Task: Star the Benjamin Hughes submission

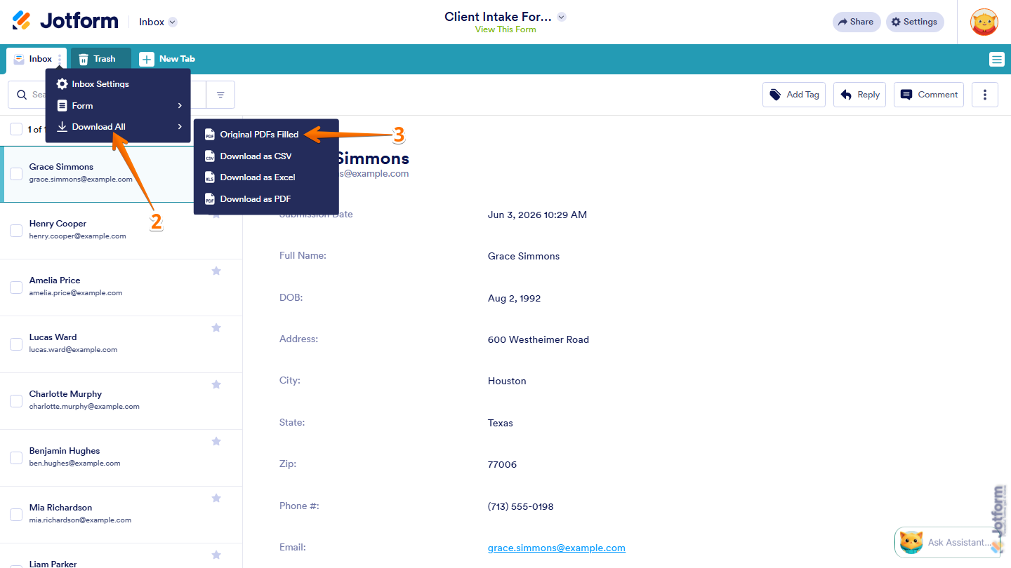Action: click(x=216, y=441)
